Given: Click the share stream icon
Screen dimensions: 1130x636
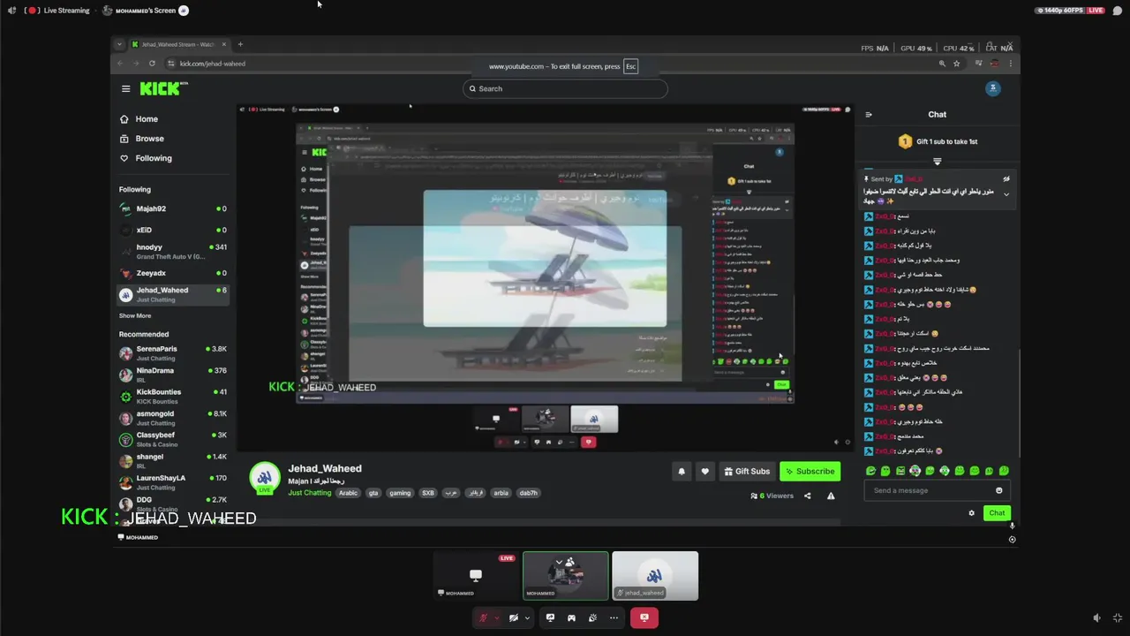Looking at the screenshot, I should (x=807, y=496).
